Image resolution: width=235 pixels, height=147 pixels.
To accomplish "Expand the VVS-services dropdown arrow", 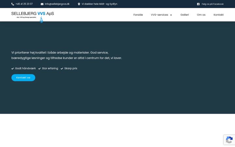I will click(171, 15).
